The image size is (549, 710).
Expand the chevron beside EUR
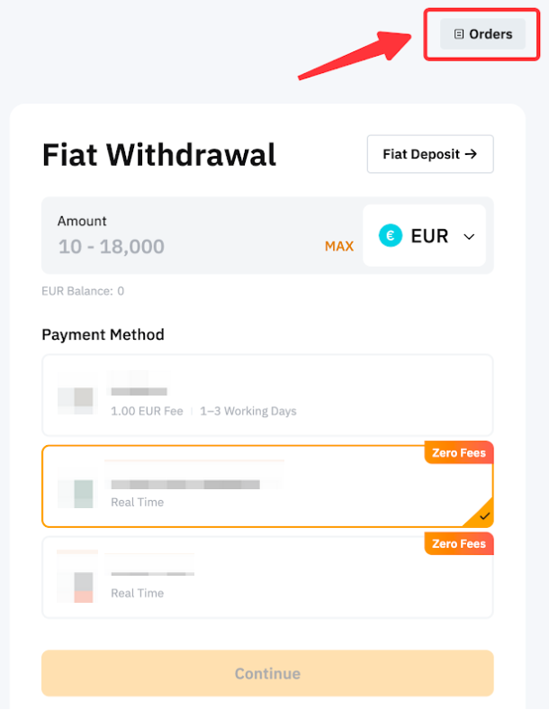469,236
